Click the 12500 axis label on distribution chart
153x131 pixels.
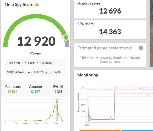pos(56,124)
